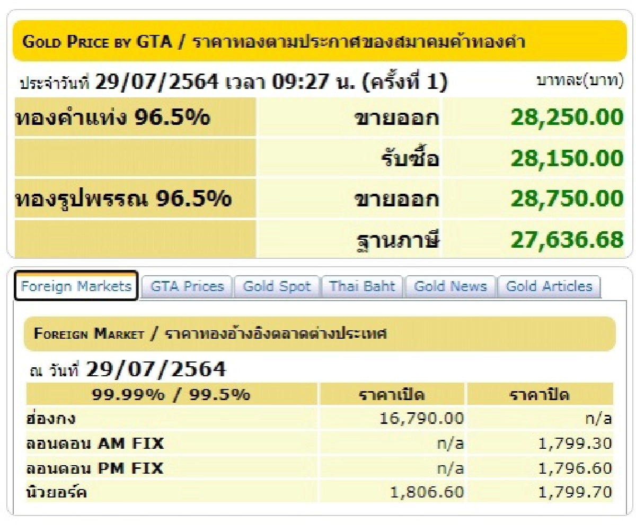View the Gold Articles tab
The width and height of the screenshot is (636, 525).
550,286
